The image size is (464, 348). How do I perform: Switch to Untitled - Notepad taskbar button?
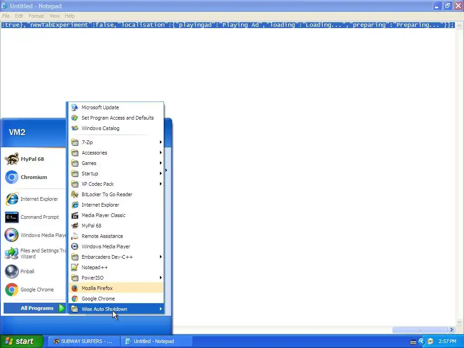pyautogui.click(x=157, y=341)
